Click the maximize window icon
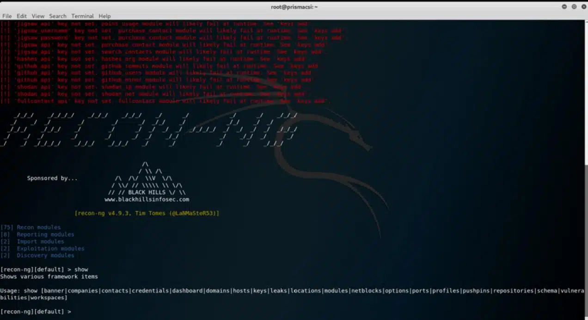This screenshot has height=320, width=588. pos(574,6)
